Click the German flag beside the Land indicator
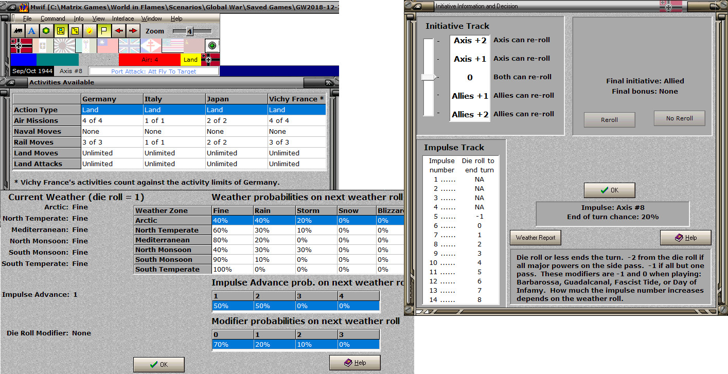 (x=211, y=60)
